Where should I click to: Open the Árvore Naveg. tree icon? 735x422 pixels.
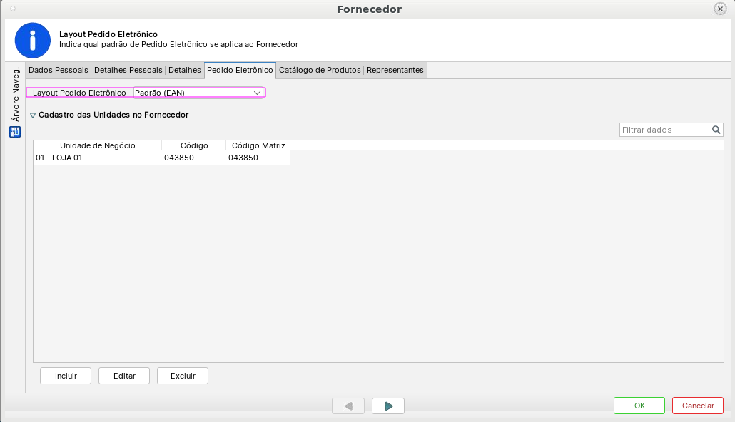tap(15, 132)
